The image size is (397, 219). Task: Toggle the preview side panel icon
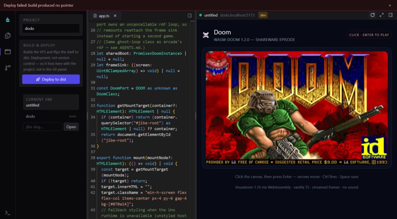pyautogui.click(x=391, y=15)
